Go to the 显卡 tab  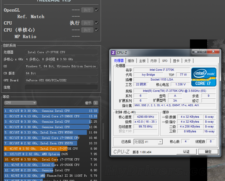pyautogui.click(x=176, y=61)
